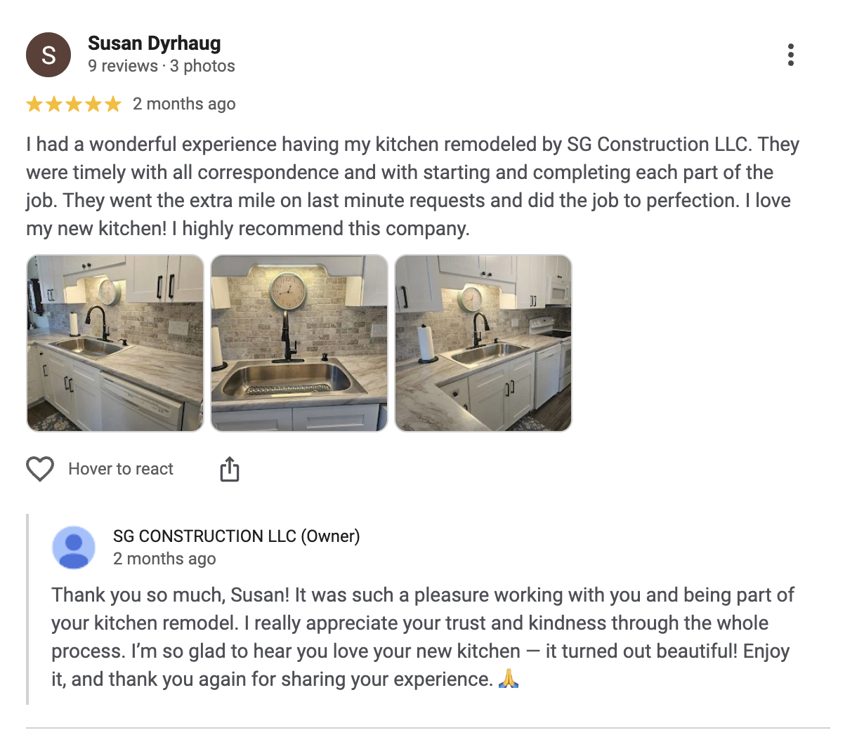Open the middle close-up sink photo
This screenshot has height=742, width=864.
tap(299, 343)
